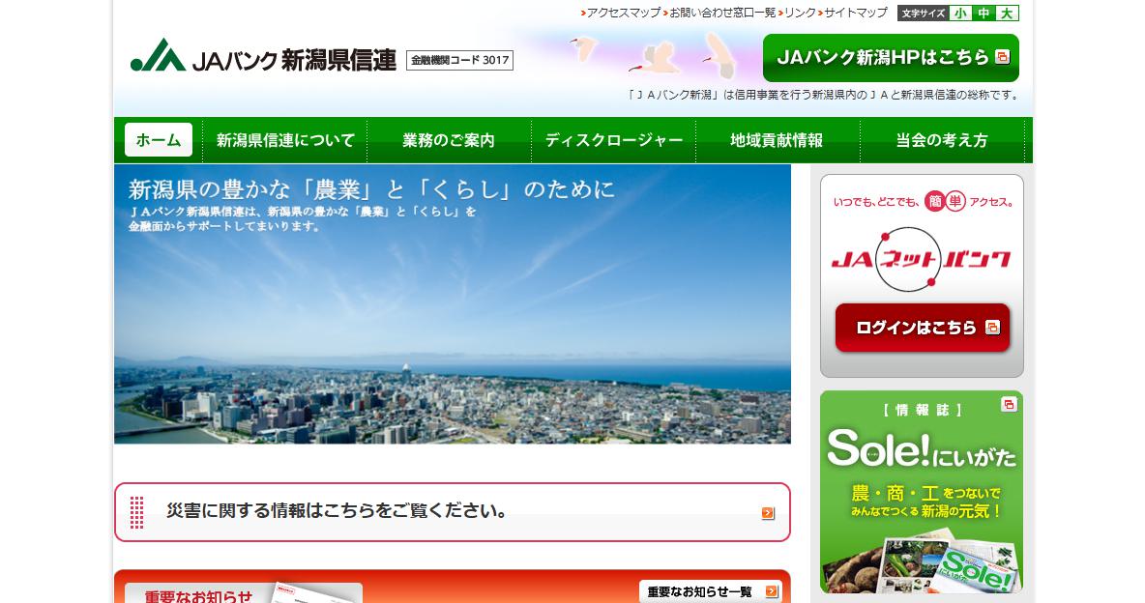Click the JAバンク新潟HPはこちら button
The width and height of the screenshot is (1145, 603).
891,58
